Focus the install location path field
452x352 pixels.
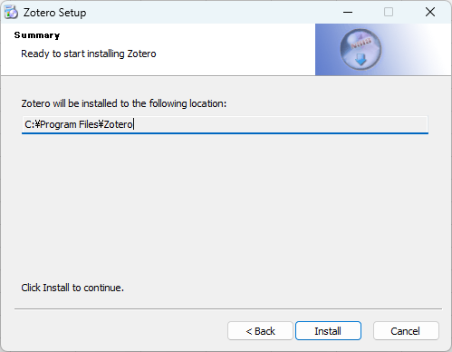pos(225,124)
